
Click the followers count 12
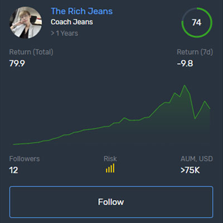tap(14, 170)
